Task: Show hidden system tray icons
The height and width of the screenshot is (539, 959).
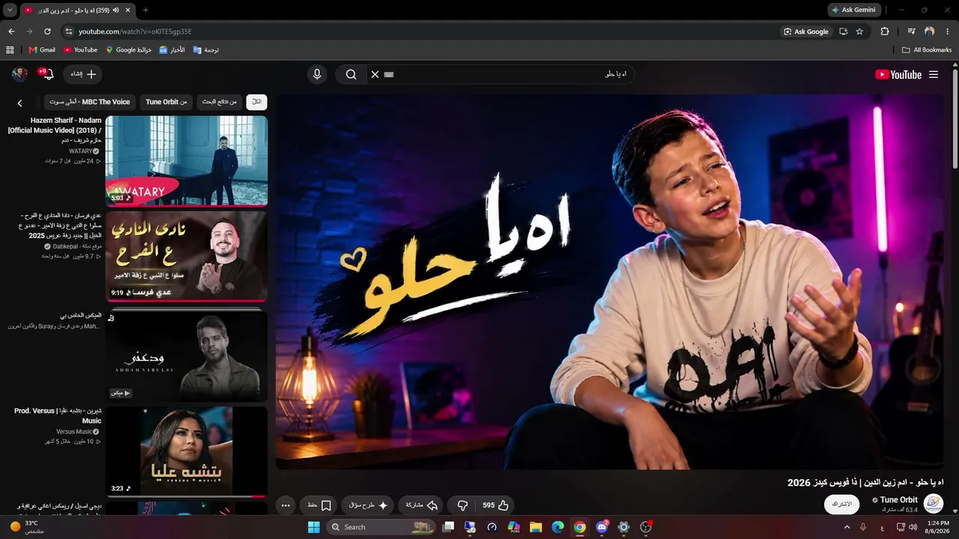Action: point(847,527)
